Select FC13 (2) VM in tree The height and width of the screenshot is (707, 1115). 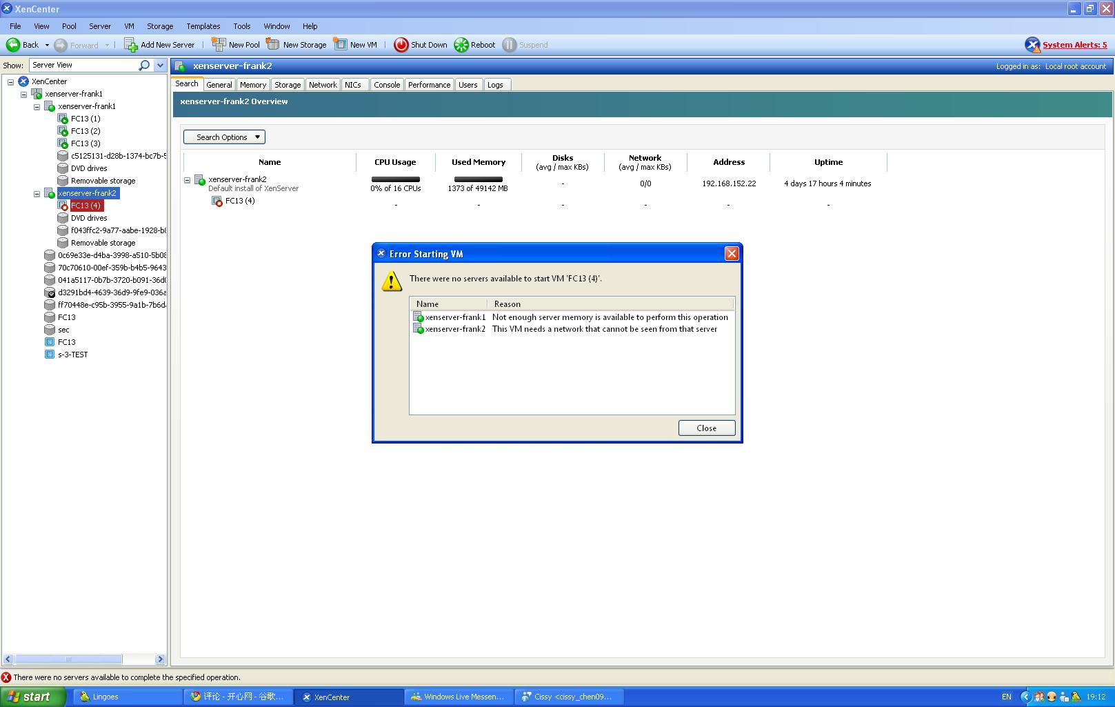86,131
